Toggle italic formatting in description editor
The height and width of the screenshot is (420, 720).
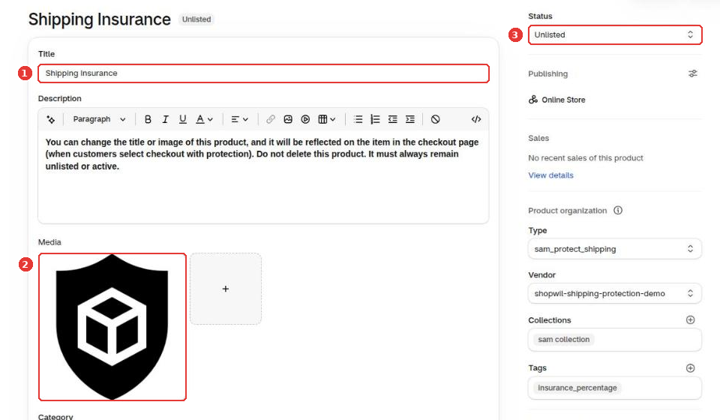click(165, 119)
